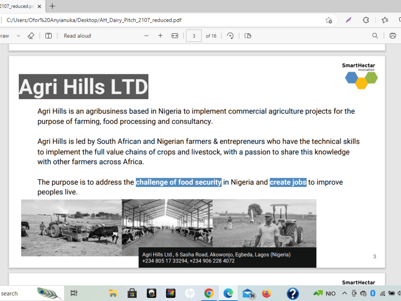This screenshot has height=301, width=401.
Task: Click the Agri Hills LTD heading
Action: click(x=84, y=87)
